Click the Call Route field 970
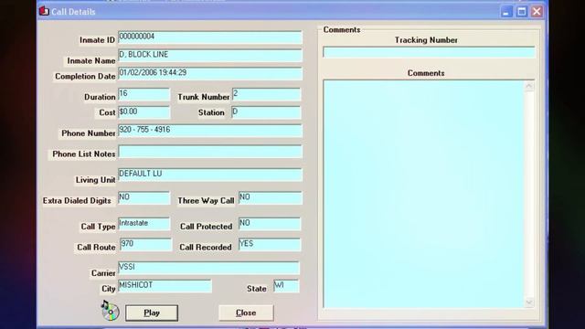Screen dimensions: 585x329 point(146,245)
